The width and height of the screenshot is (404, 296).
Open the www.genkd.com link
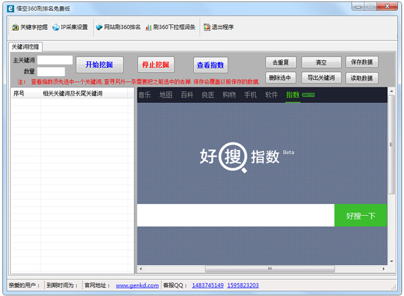pyautogui.click(x=137, y=285)
